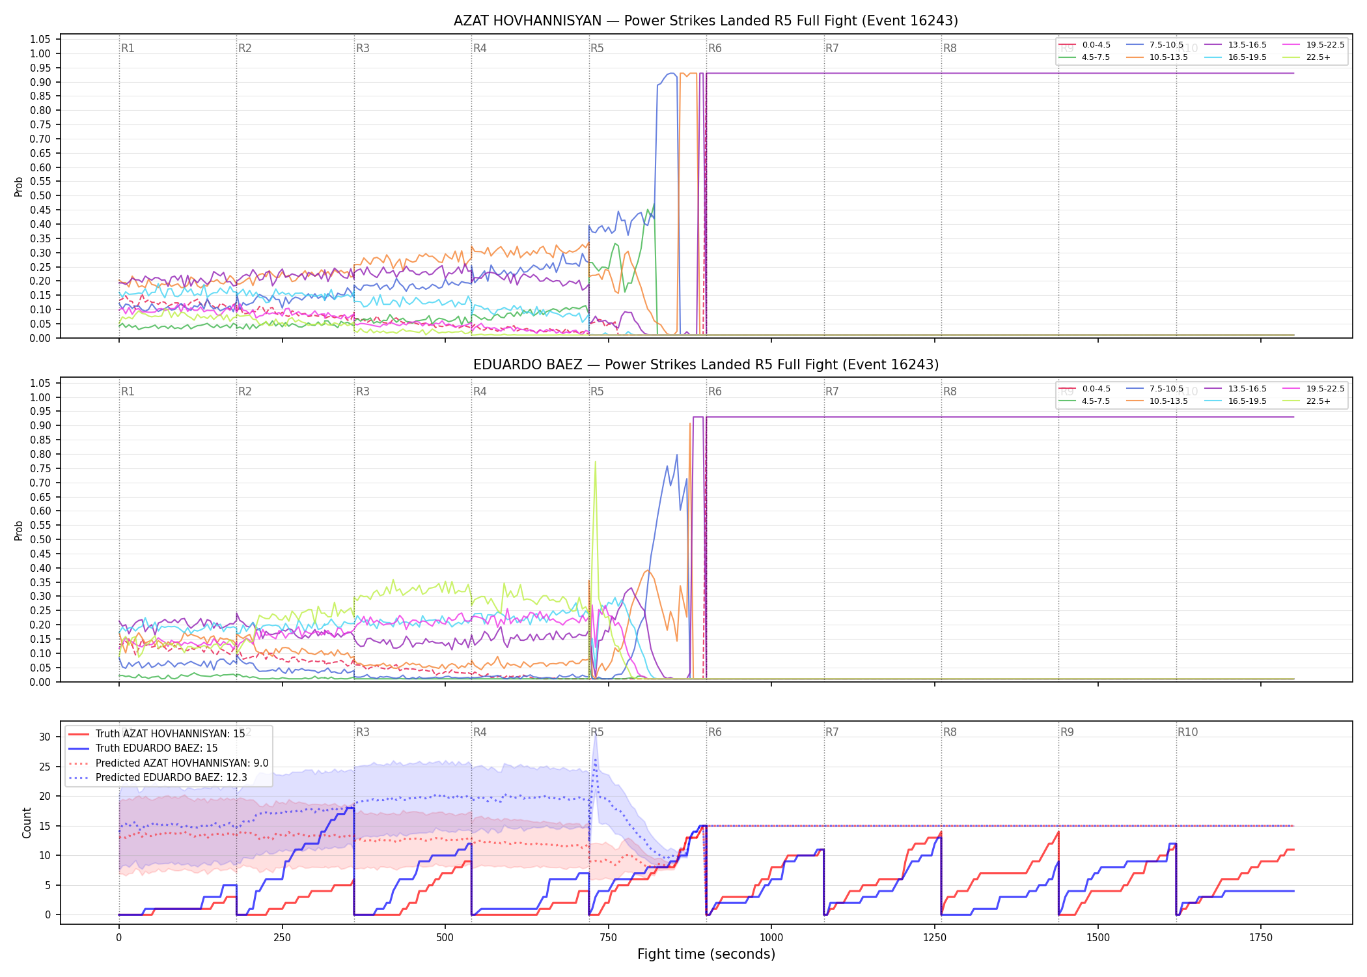Click the R10 round marker in bottom Count chart
The width and height of the screenshot is (1367, 977).
click(1187, 732)
